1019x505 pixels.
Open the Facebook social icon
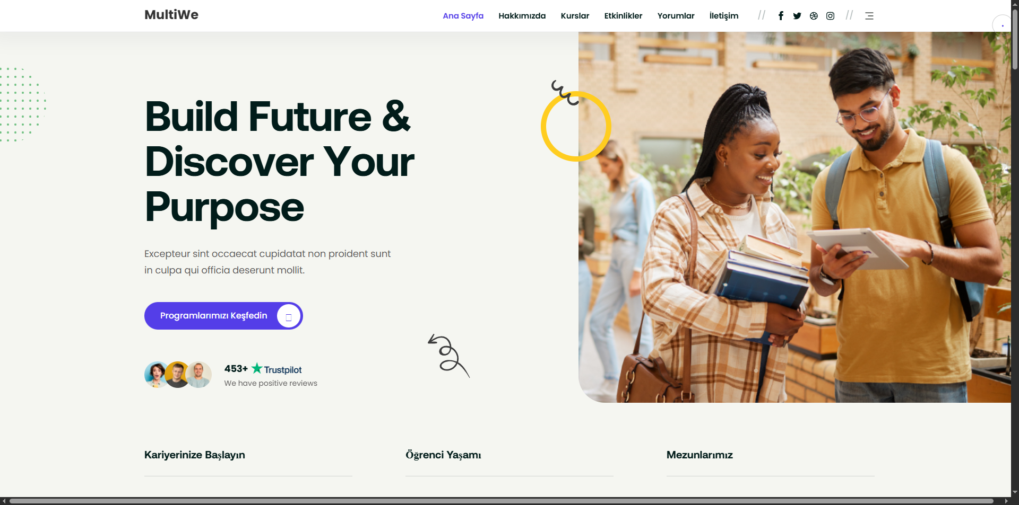tap(781, 16)
